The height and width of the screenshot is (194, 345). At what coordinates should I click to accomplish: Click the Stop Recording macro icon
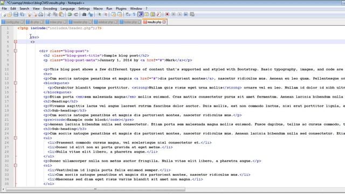174,15
